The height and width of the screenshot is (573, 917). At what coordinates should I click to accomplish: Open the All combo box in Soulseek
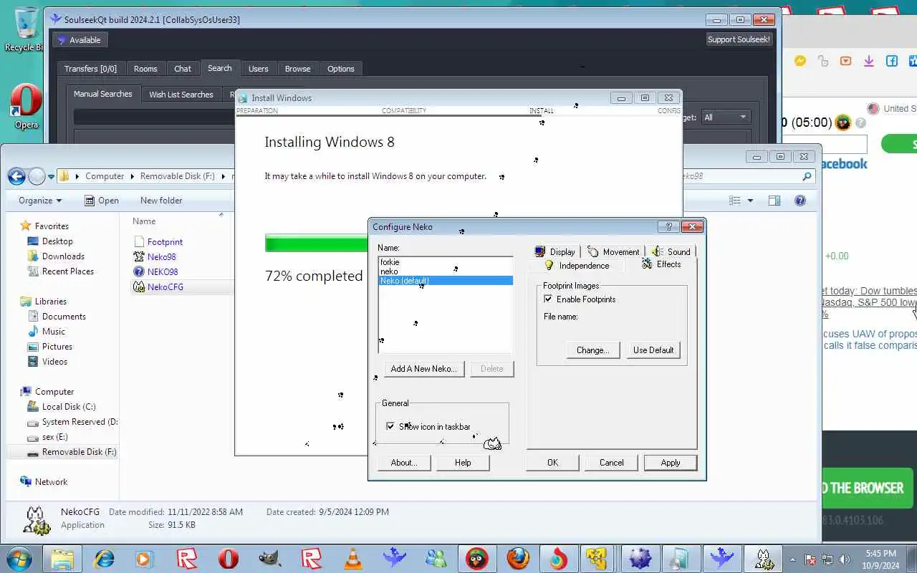pos(725,117)
